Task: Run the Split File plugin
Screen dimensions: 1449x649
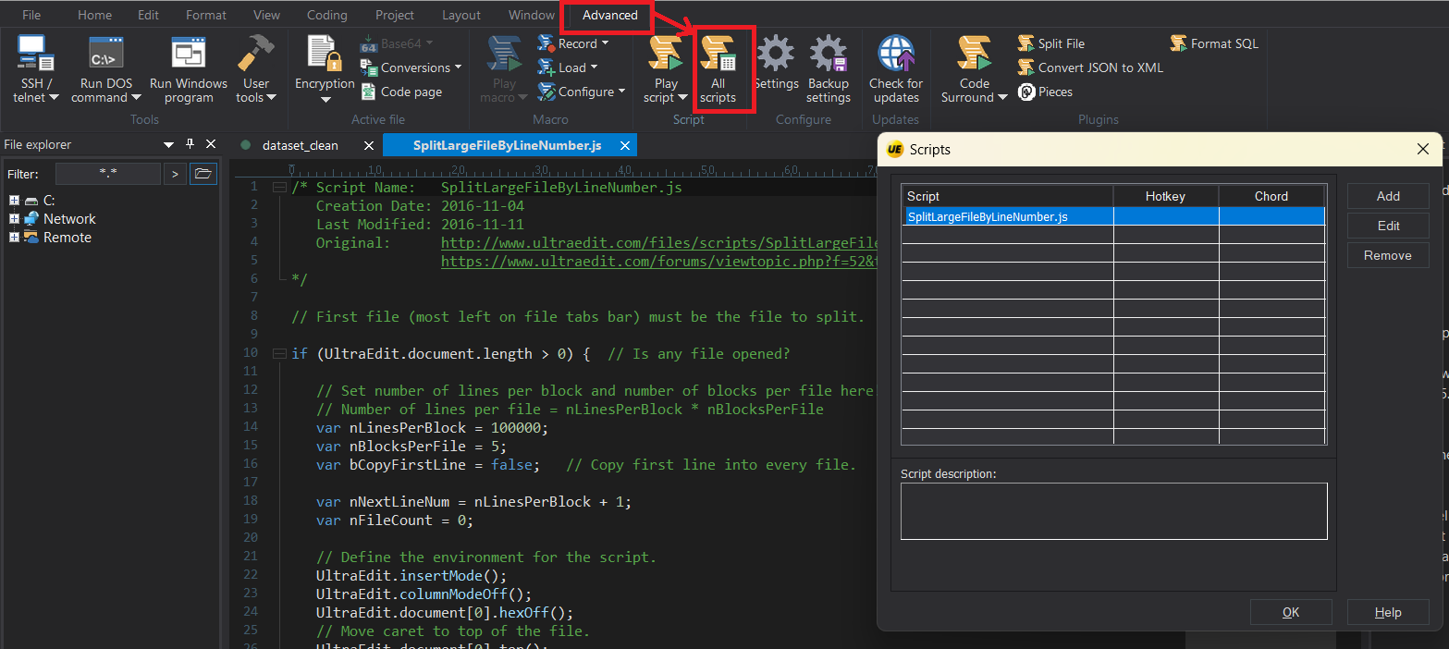Action: 1051,43
